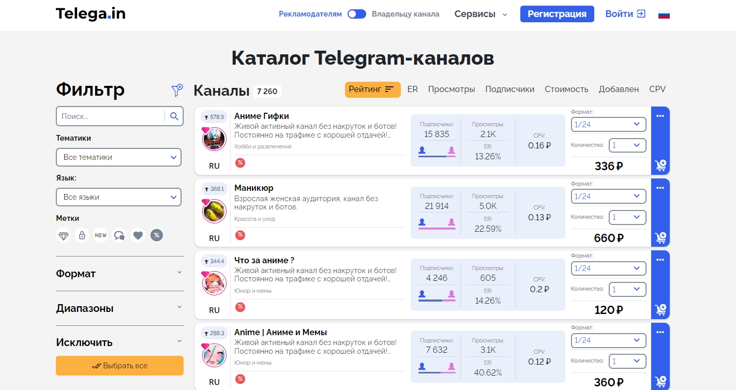Click the Выбрать все button

click(x=119, y=365)
